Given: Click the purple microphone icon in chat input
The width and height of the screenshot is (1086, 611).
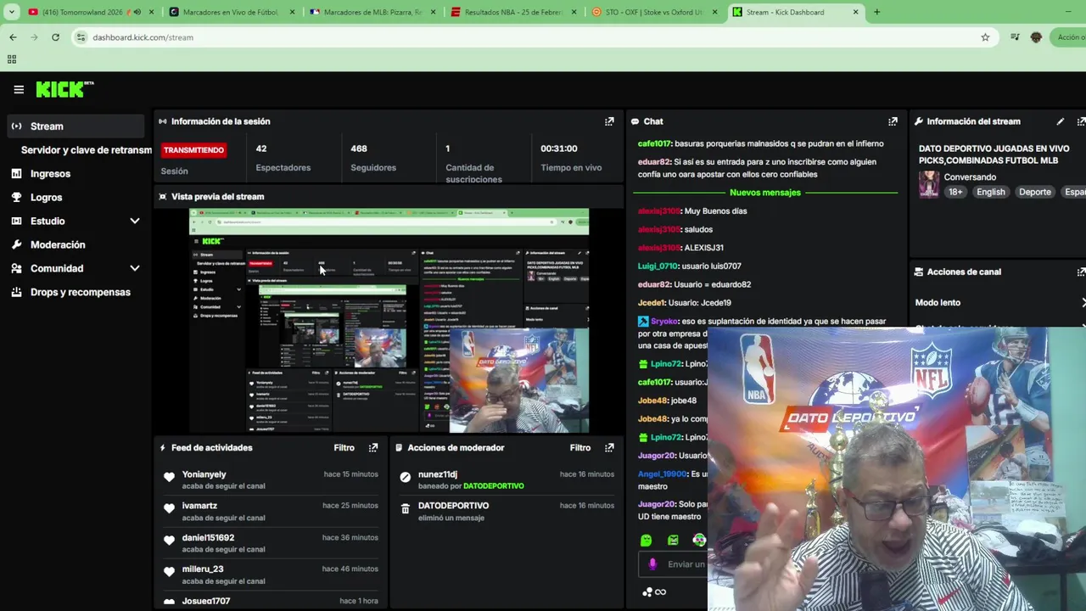Looking at the screenshot, I should [x=652, y=563].
